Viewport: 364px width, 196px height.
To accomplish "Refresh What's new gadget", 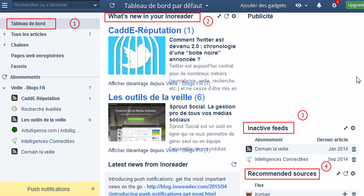I will [226, 16].
